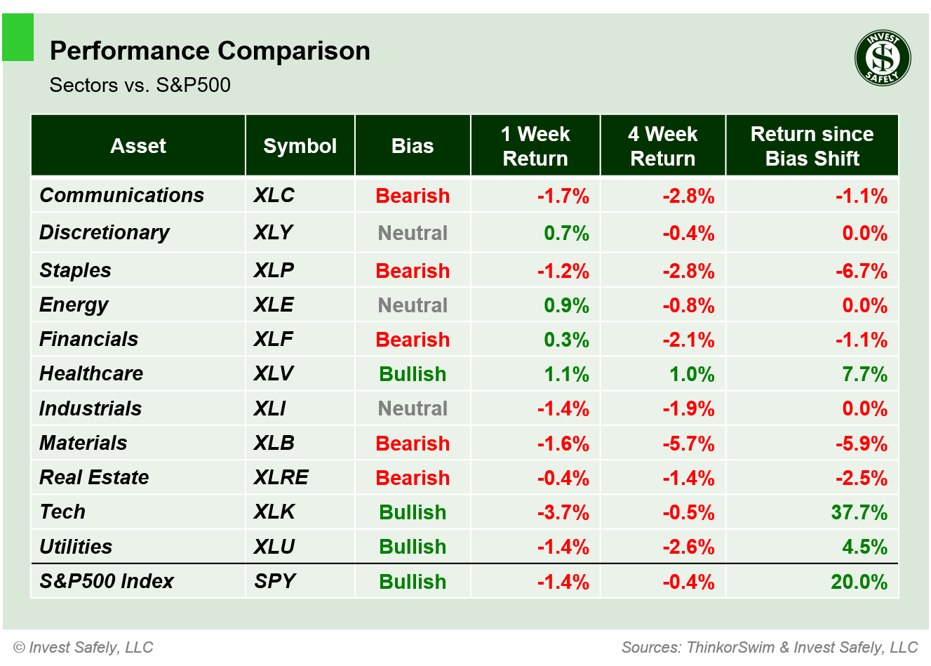The image size is (931, 666).
Task: Click the 4 Week Return header
Action: coord(662,146)
